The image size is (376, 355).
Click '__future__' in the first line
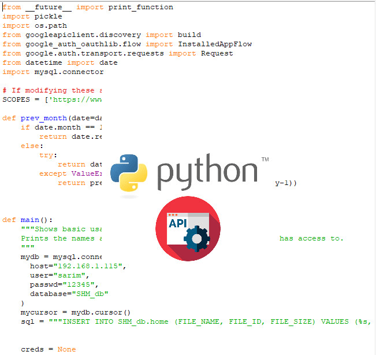click(x=48, y=8)
